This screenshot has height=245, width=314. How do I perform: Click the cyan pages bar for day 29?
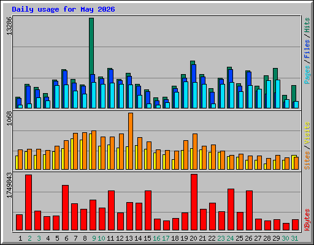tap(278, 94)
